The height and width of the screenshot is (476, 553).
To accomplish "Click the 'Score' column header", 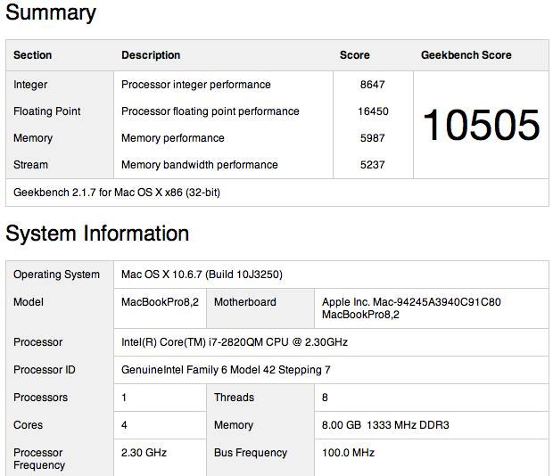I will click(354, 55).
